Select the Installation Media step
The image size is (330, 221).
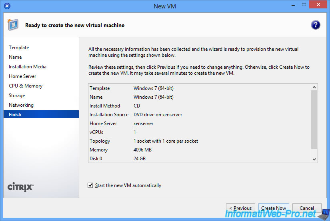tap(28, 67)
